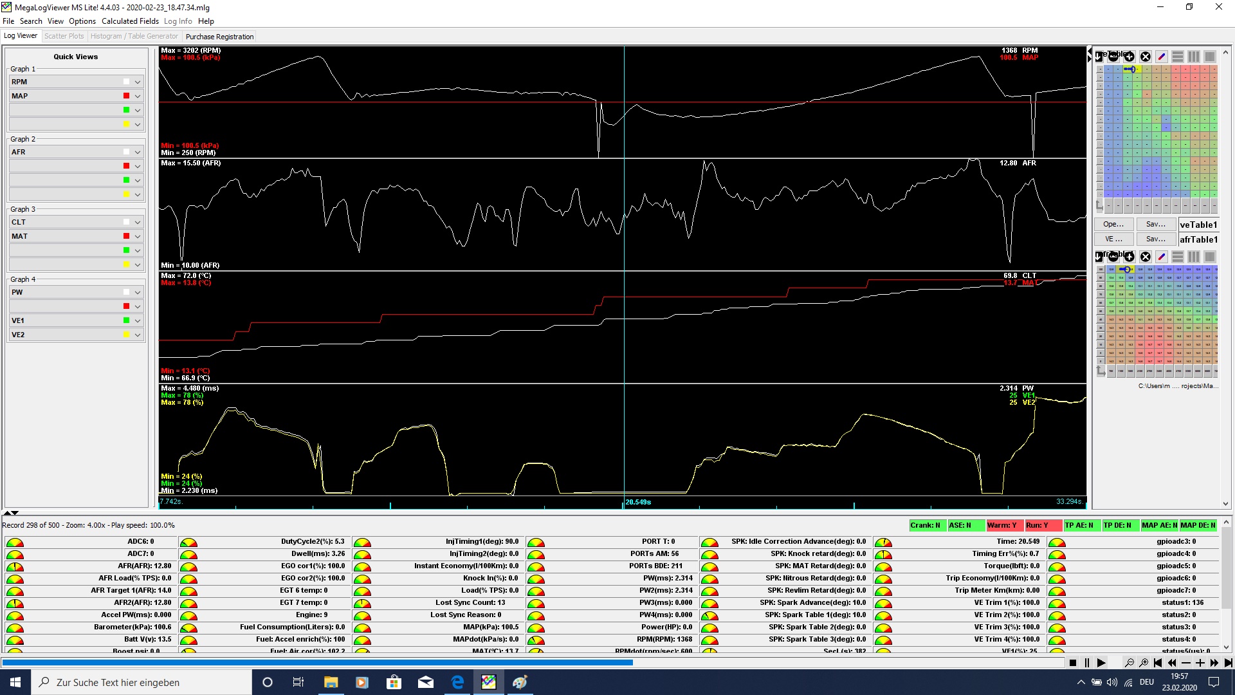Jump to the last log record
The image size is (1235, 695).
pyautogui.click(x=1228, y=663)
